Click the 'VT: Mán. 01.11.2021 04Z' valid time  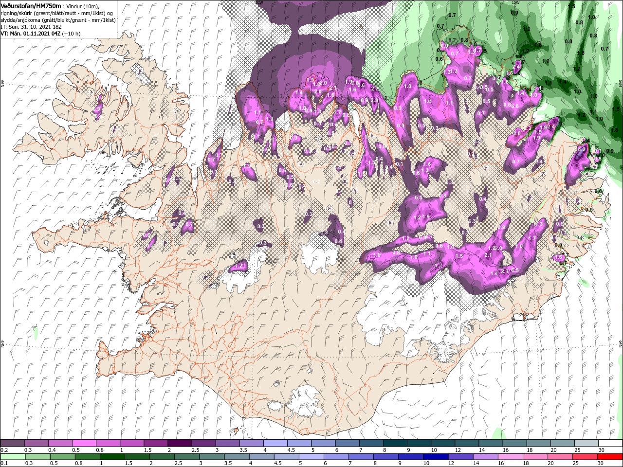pos(30,34)
